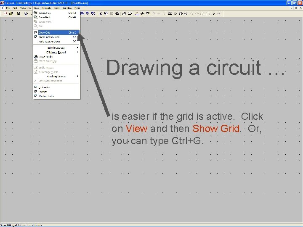Tile windows using toolbar icon

tap(82, 13)
